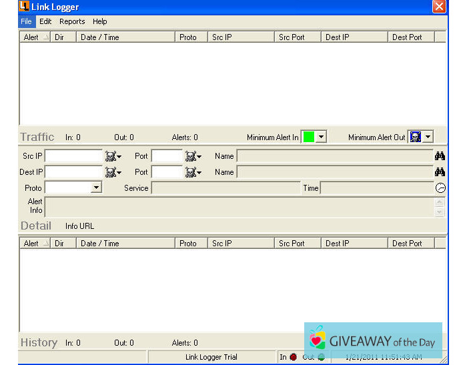This screenshot has height=365, width=467.
Task: Click into the Src IP input field
Action: [73, 156]
